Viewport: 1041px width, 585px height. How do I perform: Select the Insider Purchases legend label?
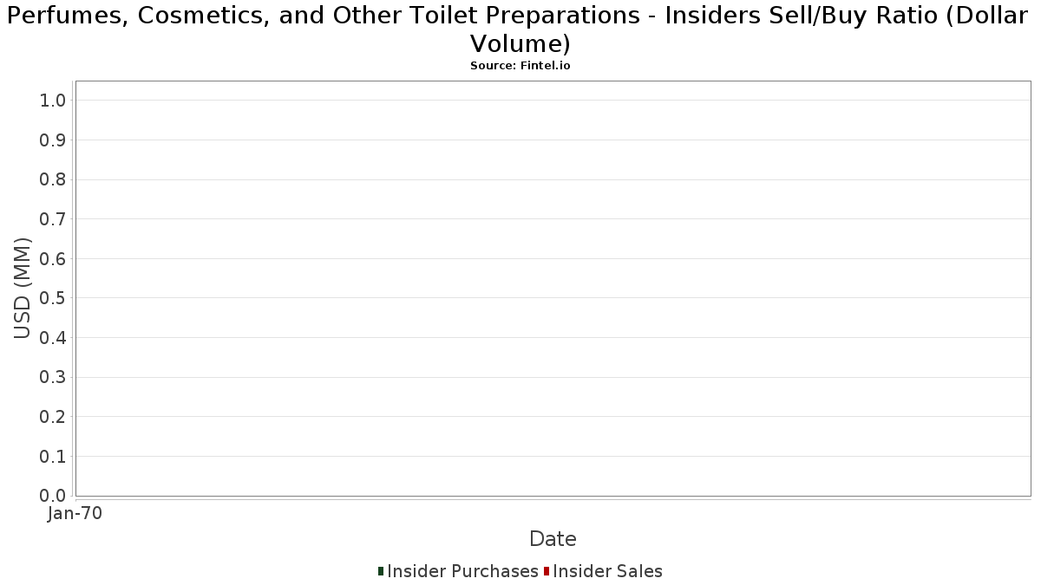[x=462, y=571]
